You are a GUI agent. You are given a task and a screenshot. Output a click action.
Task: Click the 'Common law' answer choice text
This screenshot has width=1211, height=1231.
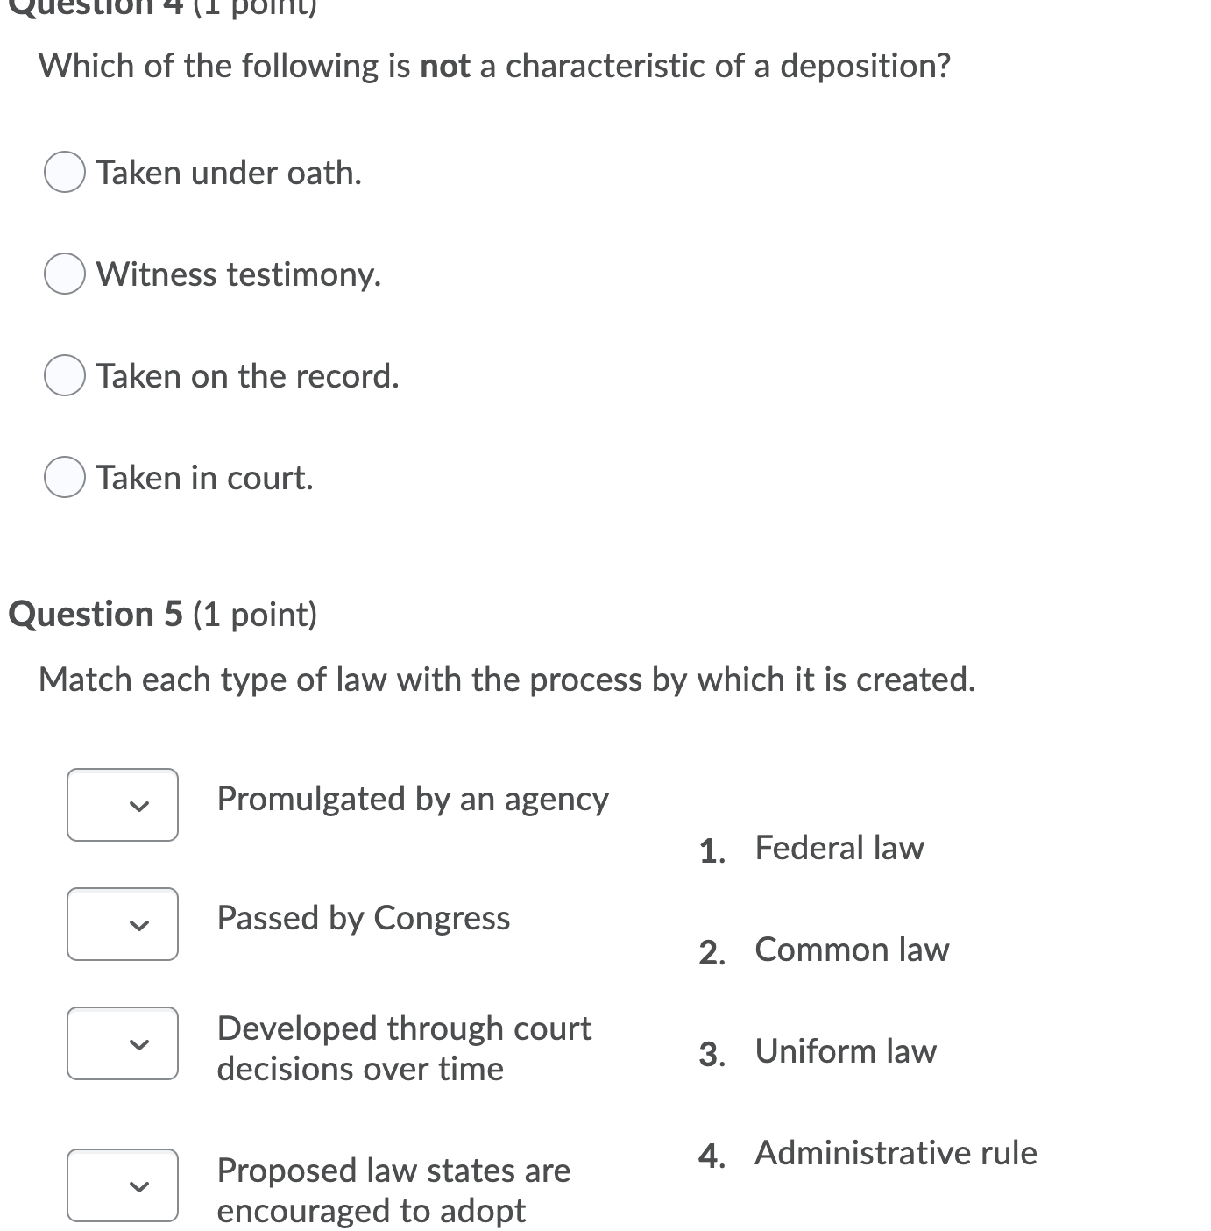[x=851, y=949]
